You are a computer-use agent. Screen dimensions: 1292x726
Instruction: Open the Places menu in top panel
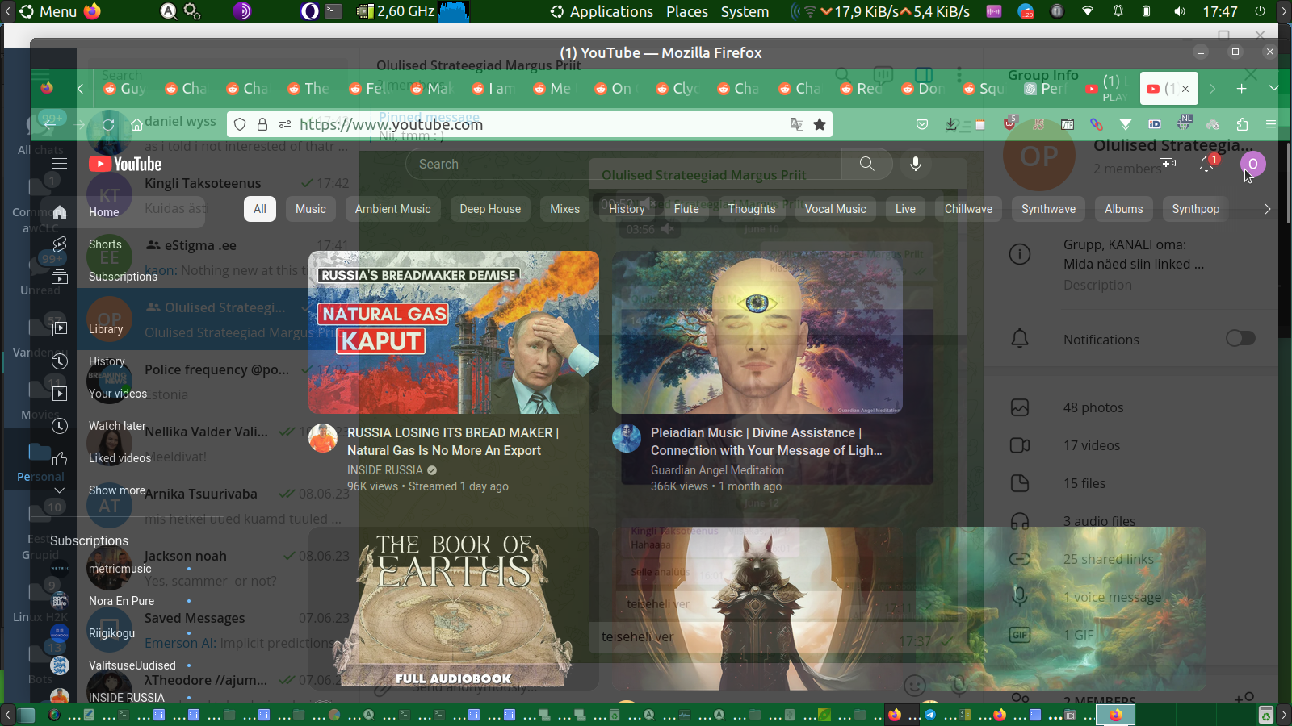tap(687, 11)
